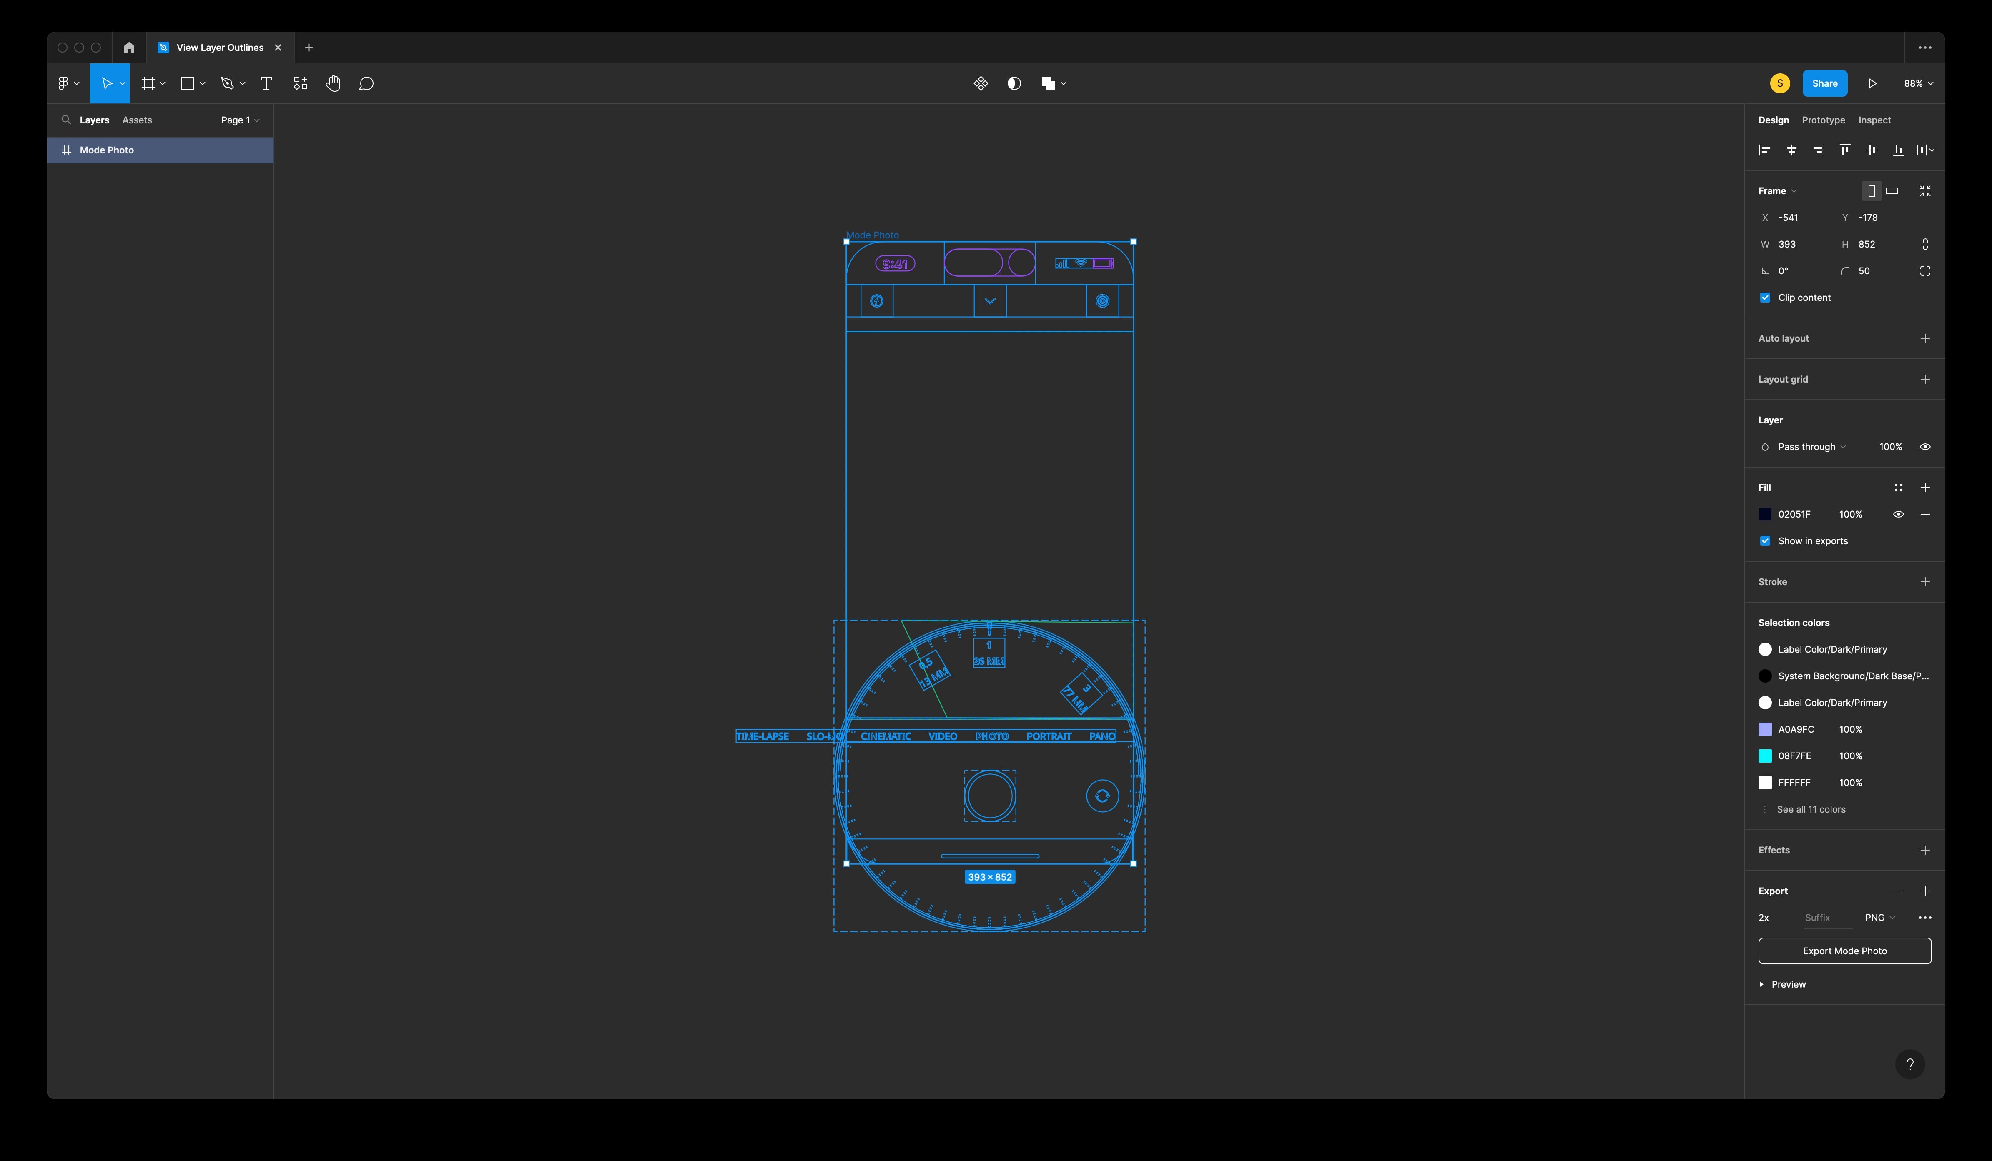
Task: Toggle Clip content checkbox
Action: click(x=1764, y=298)
